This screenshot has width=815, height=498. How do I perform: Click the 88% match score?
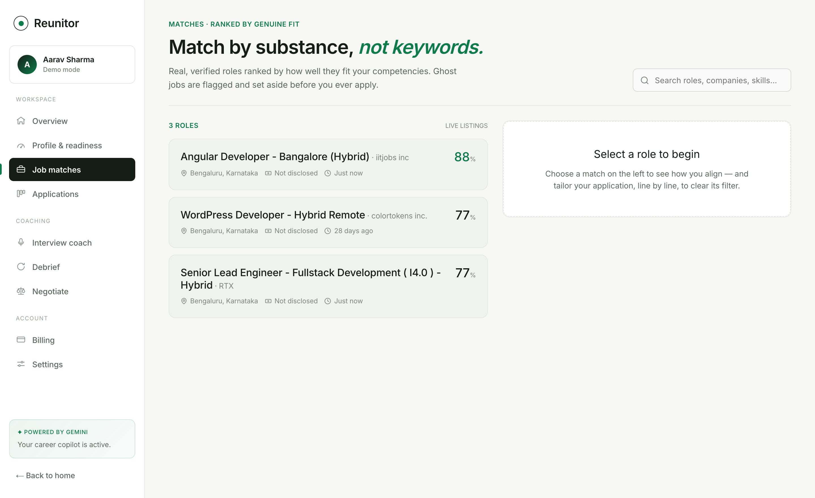pos(465,157)
